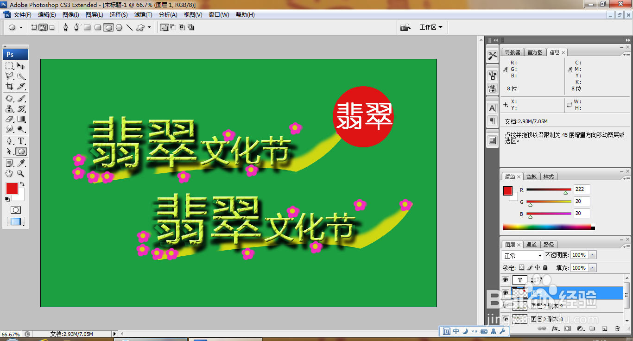
Task: Change the screen mode button
Action: (16, 221)
